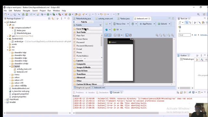208x117 pixels.
Task: Toggle Categorized view in Task List toolbar
Action: (x=187, y=22)
